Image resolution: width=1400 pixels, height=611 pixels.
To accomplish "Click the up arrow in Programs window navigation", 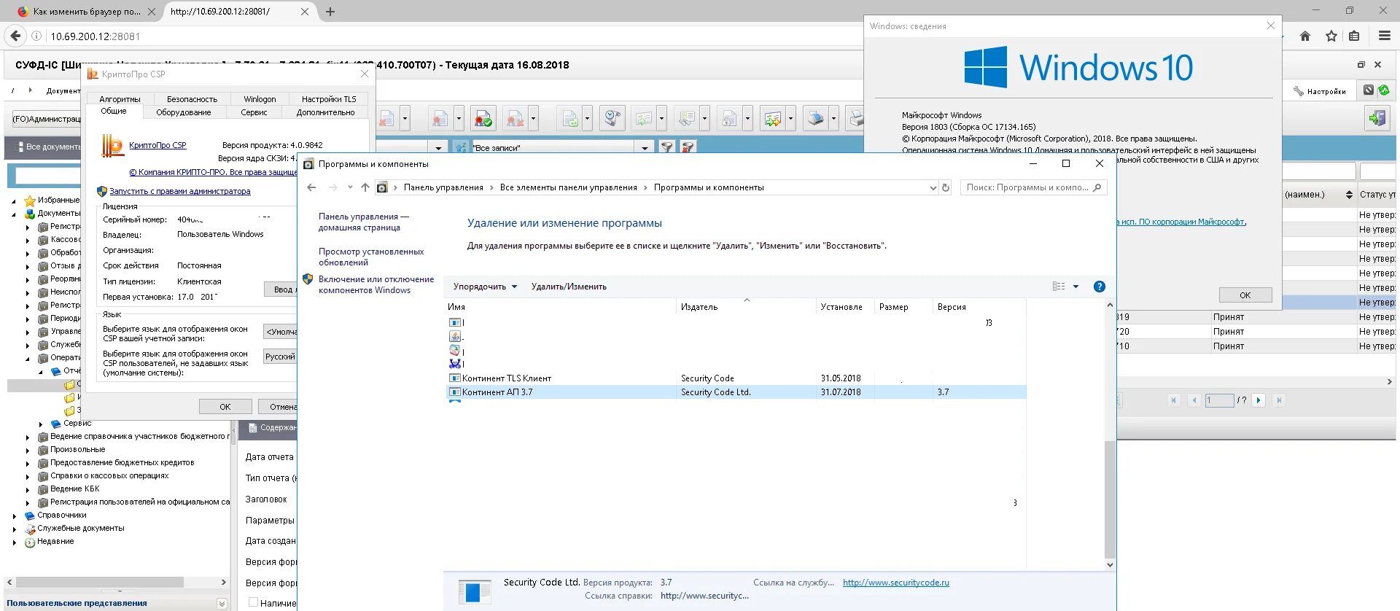I will pos(365,187).
